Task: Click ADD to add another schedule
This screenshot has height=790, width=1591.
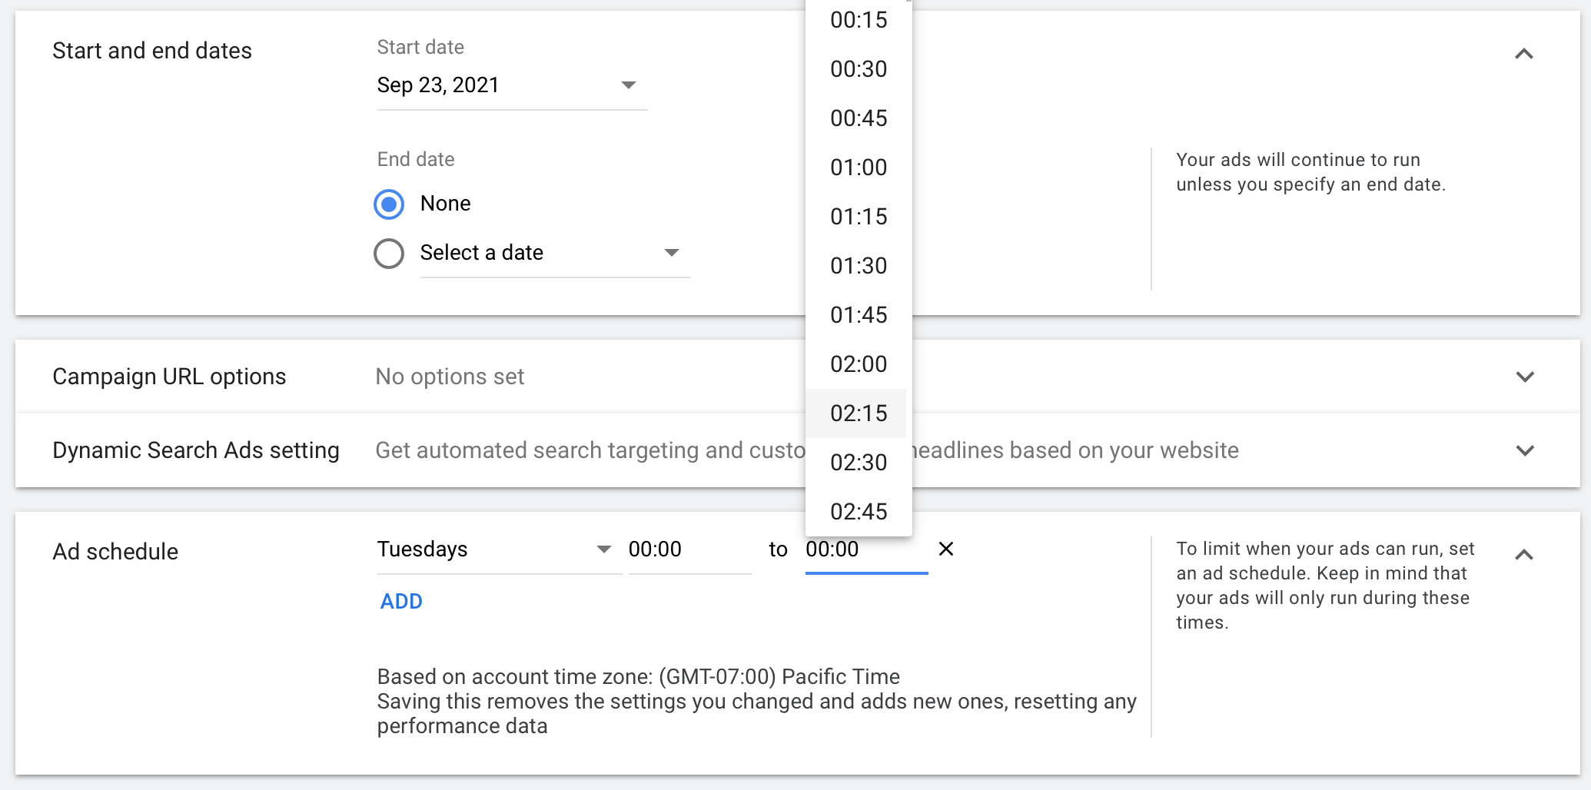Action: (x=400, y=601)
